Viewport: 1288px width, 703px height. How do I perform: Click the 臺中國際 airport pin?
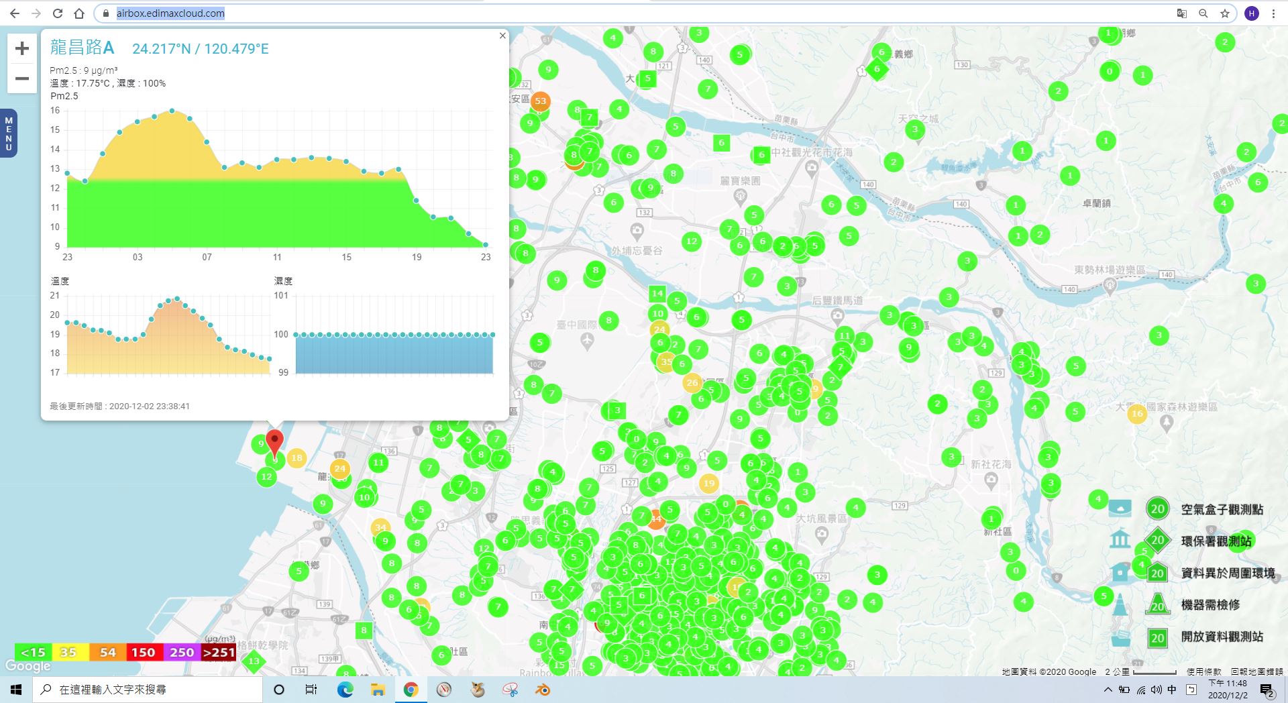(x=587, y=341)
